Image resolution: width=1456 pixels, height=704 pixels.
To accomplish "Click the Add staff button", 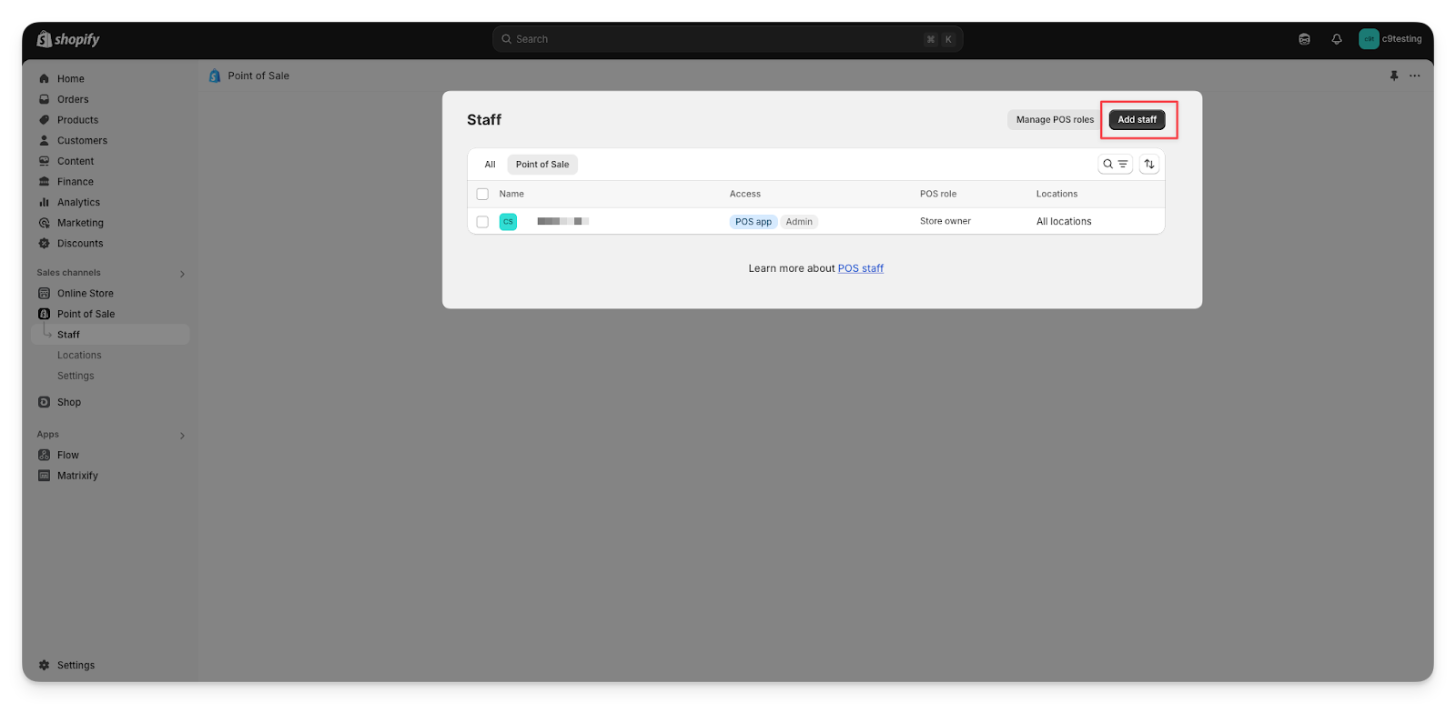I will click(1137, 120).
